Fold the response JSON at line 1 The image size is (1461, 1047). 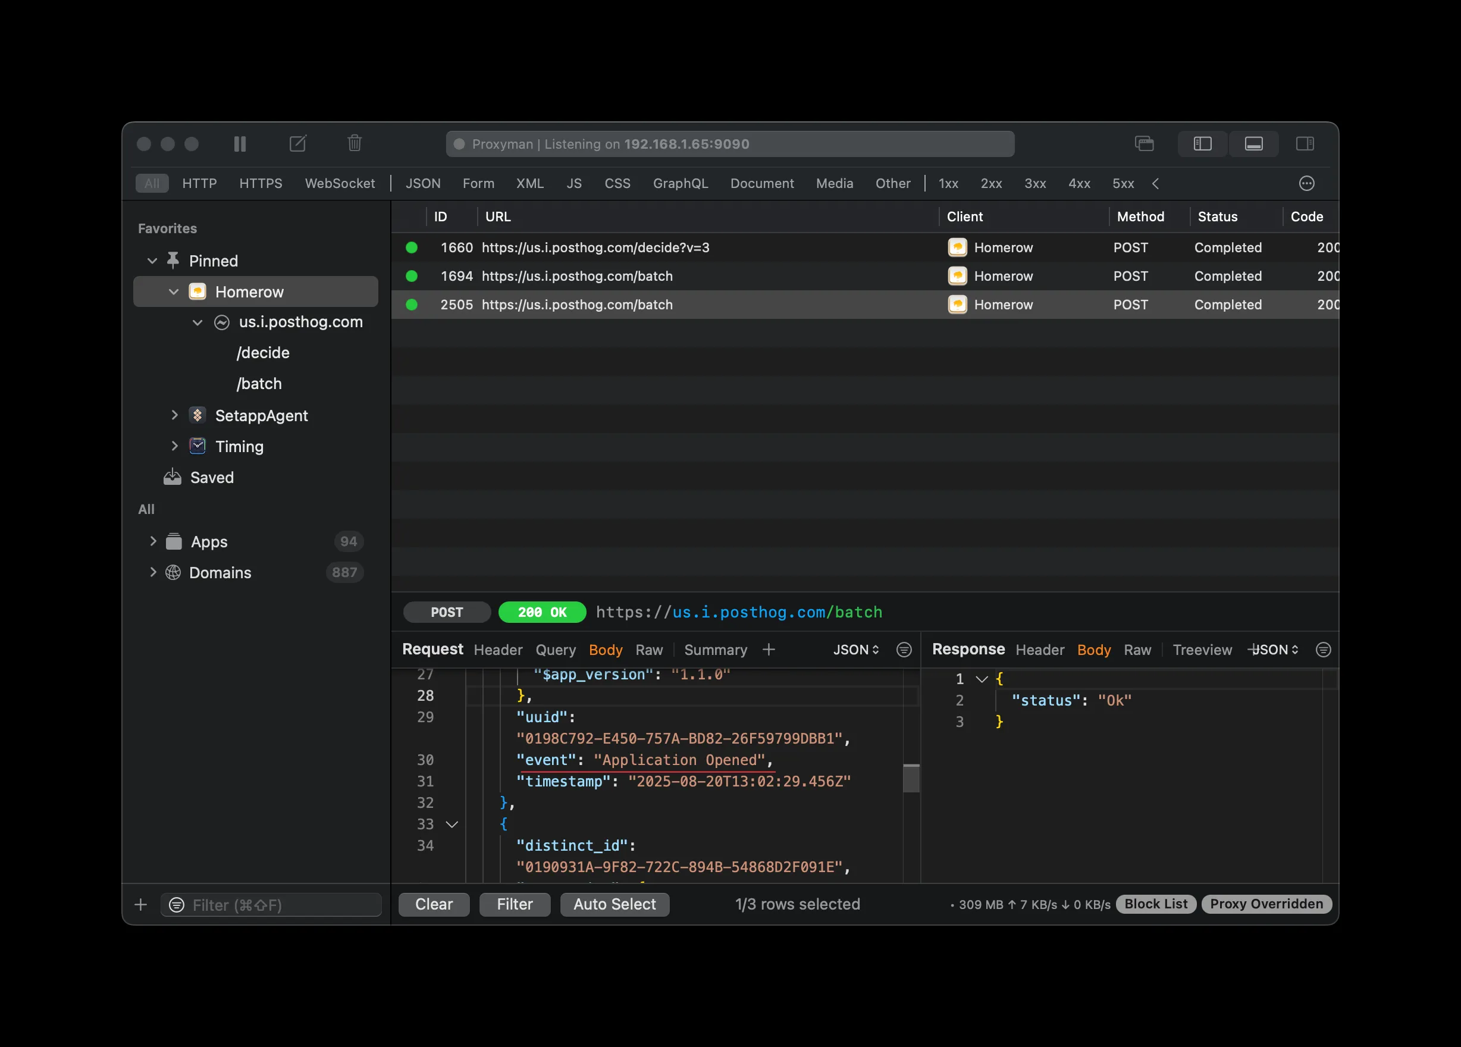tap(982, 678)
